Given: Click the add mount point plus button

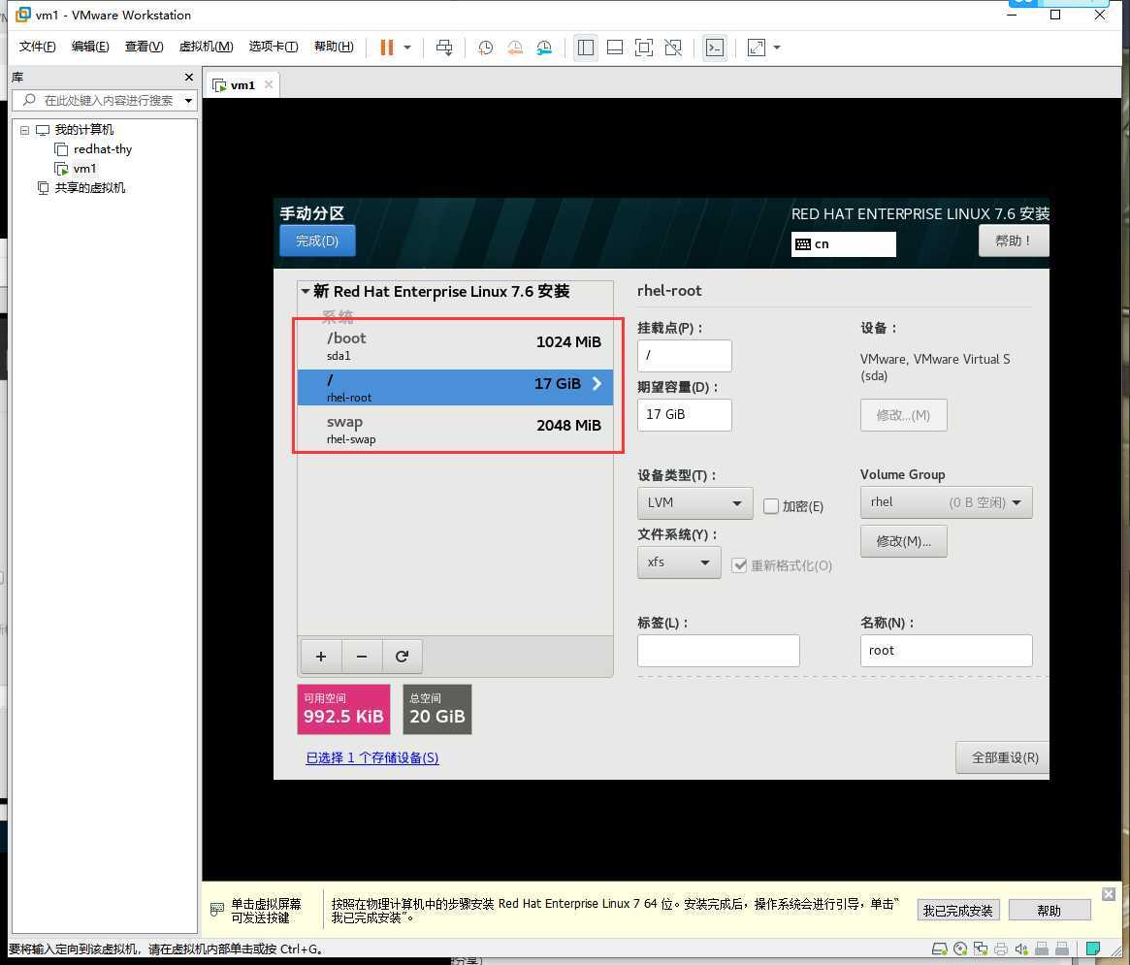Looking at the screenshot, I should coord(320,657).
